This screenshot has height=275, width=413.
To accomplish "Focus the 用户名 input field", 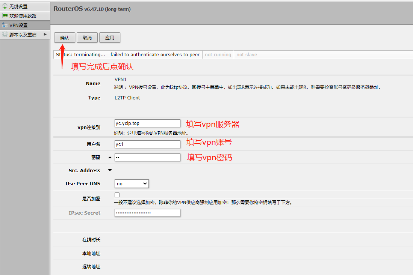I will 147,144.
